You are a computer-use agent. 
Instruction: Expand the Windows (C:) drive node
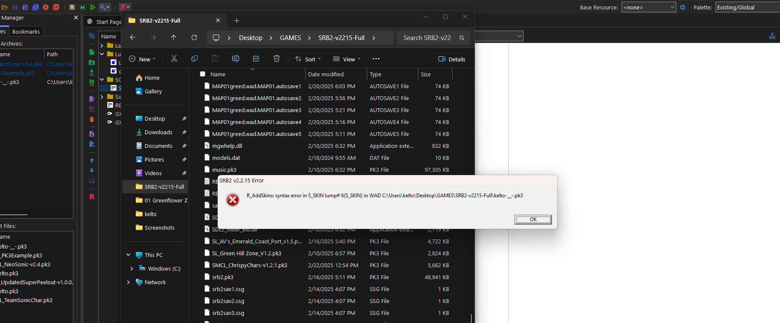point(131,268)
